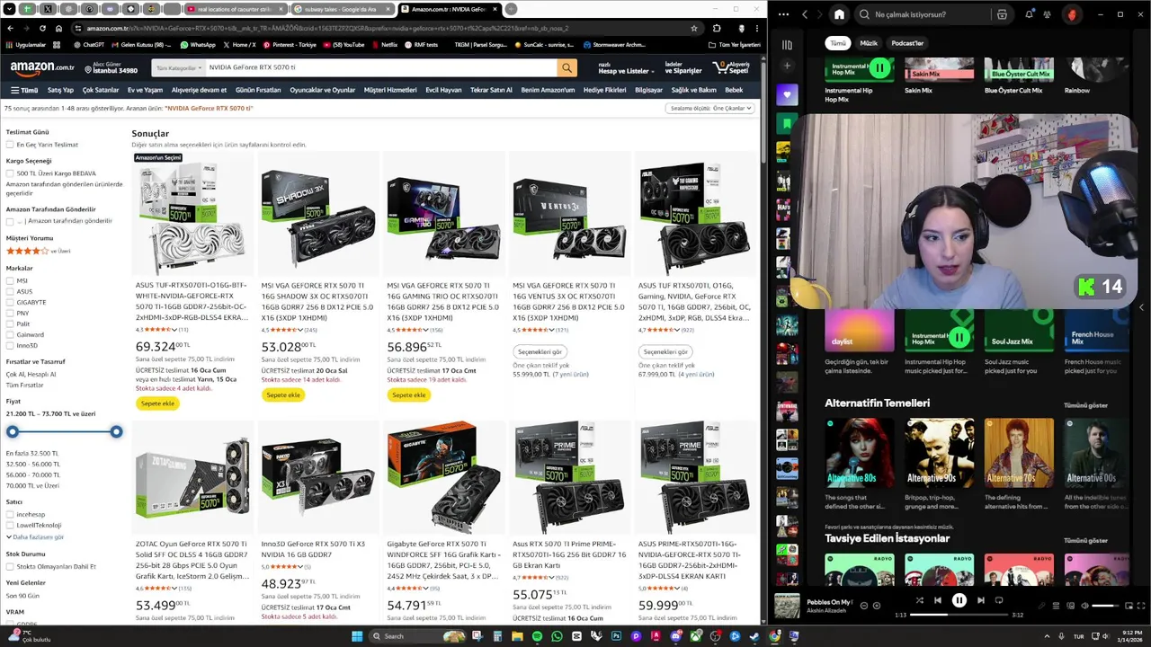Screen dimensions: 1151x647
Task: Expand Daha fazlasını gör under Satıcı
Action: [x=35, y=537]
